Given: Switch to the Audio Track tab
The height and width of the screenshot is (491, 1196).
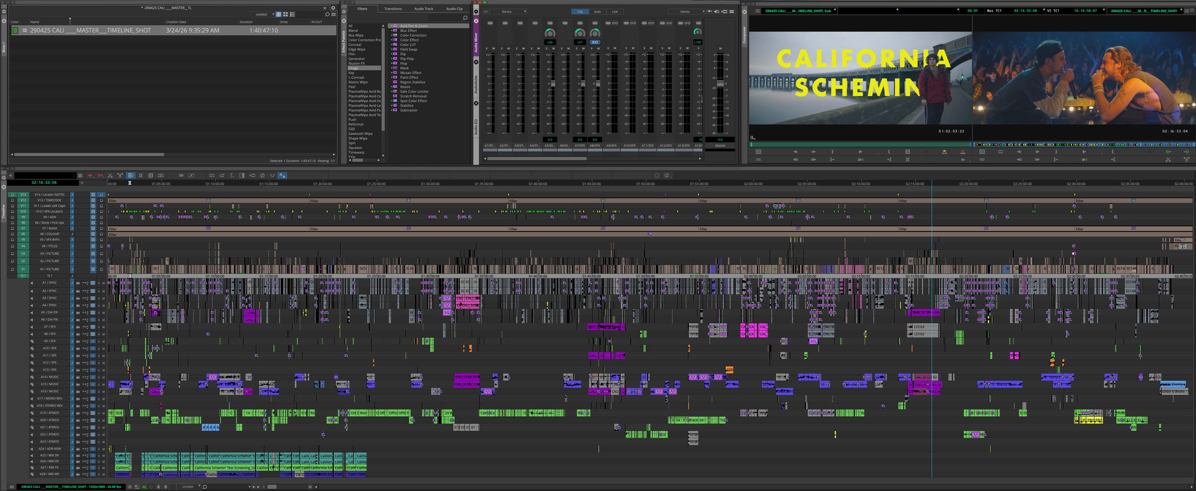Looking at the screenshot, I should click(x=423, y=9).
